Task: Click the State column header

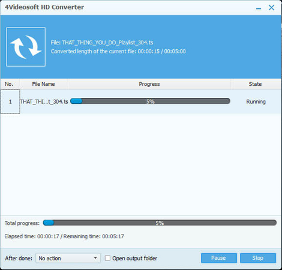Action: (255, 84)
